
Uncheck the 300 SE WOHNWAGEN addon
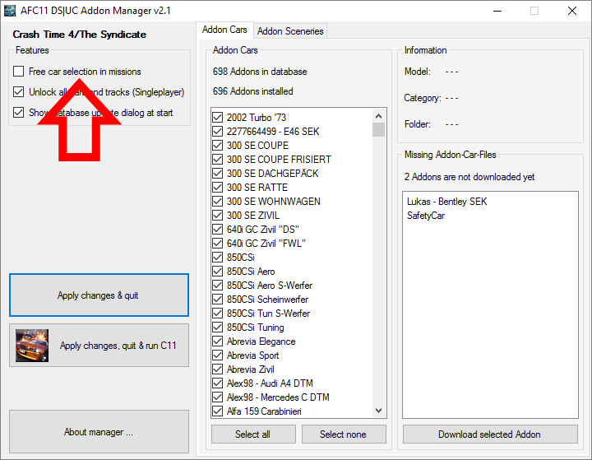coord(218,202)
